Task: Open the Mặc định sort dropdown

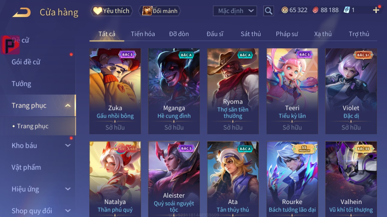Action: click(x=235, y=11)
